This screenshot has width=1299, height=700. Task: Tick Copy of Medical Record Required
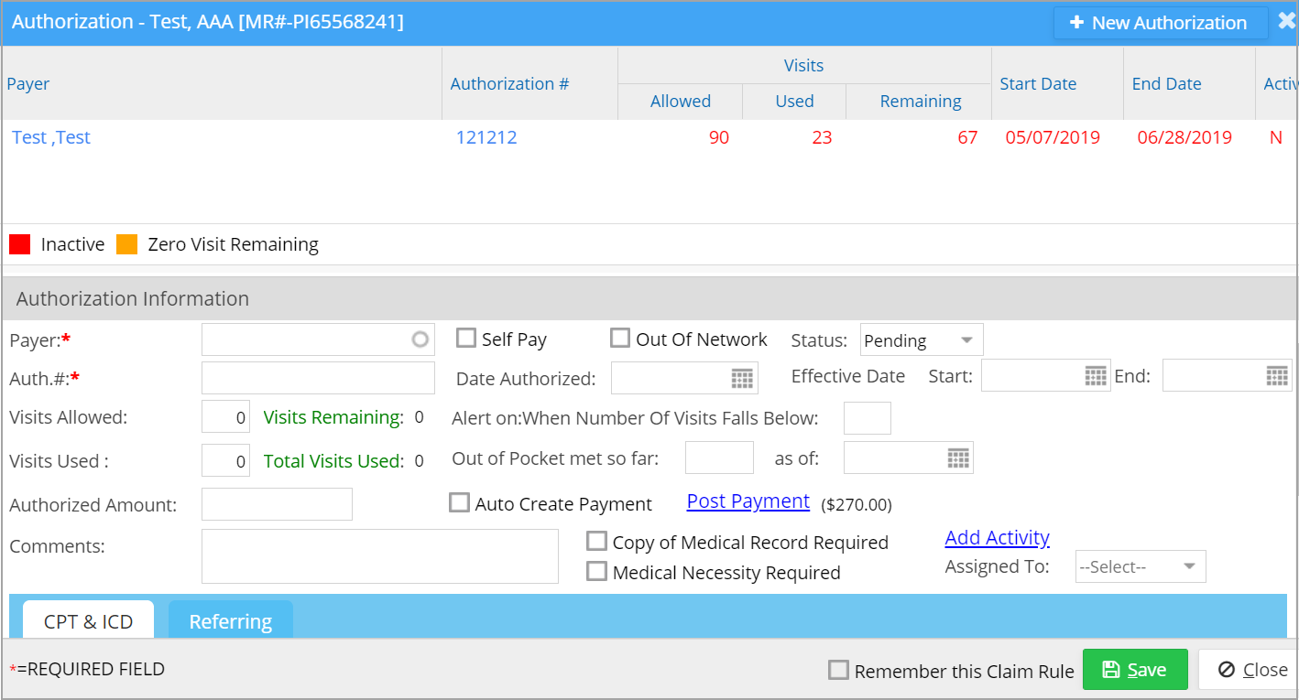tap(596, 541)
